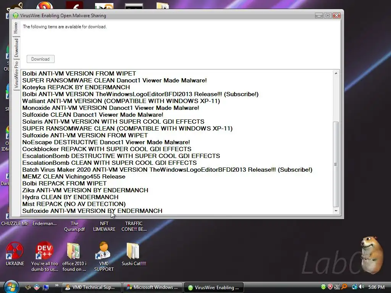
Task: Click the VirusWire title bar app icon
Action: click(16, 15)
